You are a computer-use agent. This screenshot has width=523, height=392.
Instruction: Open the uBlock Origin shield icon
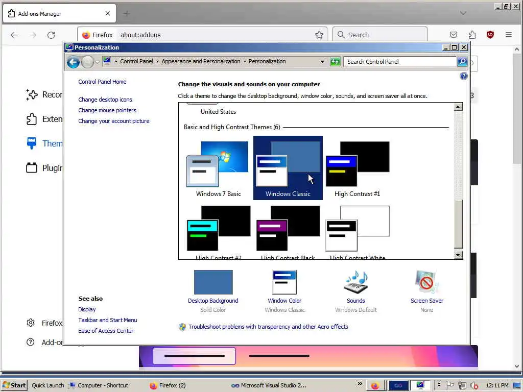(490, 35)
